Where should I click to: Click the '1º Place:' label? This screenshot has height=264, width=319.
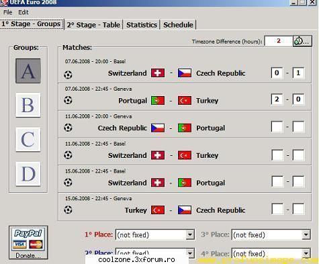[x=99, y=234]
